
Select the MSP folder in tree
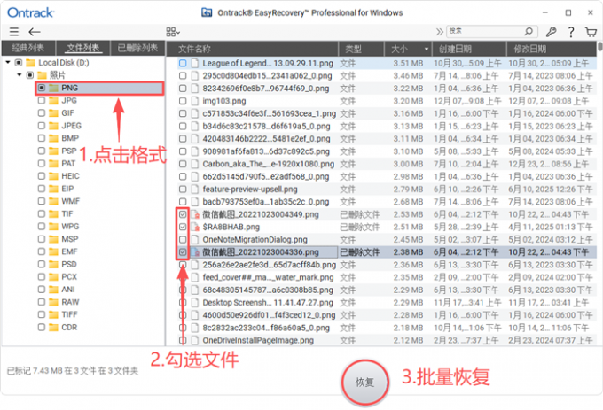pos(69,239)
